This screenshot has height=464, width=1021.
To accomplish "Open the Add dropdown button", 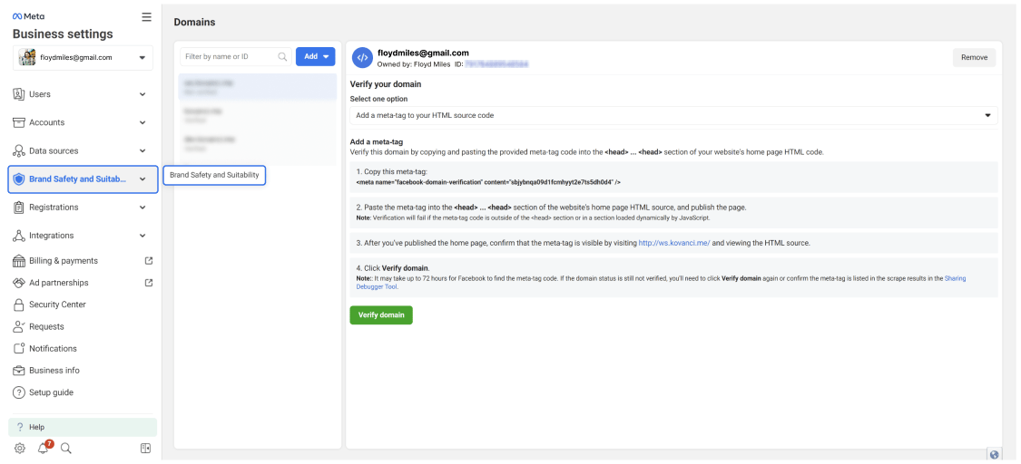I will pyautogui.click(x=315, y=56).
